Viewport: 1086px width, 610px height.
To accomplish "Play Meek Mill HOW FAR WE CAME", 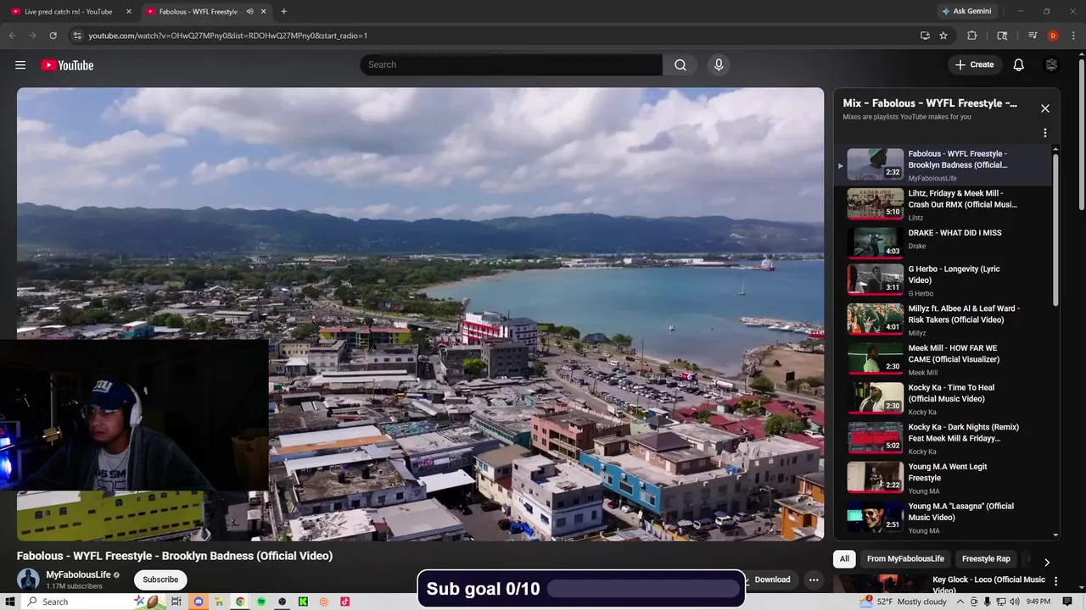I will coord(943,360).
